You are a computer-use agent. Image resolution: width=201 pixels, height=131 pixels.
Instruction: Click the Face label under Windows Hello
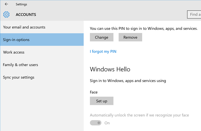(x=94, y=92)
